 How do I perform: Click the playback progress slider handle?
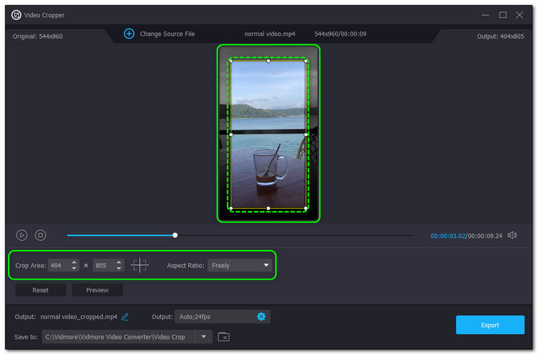click(x=176, y=235)
